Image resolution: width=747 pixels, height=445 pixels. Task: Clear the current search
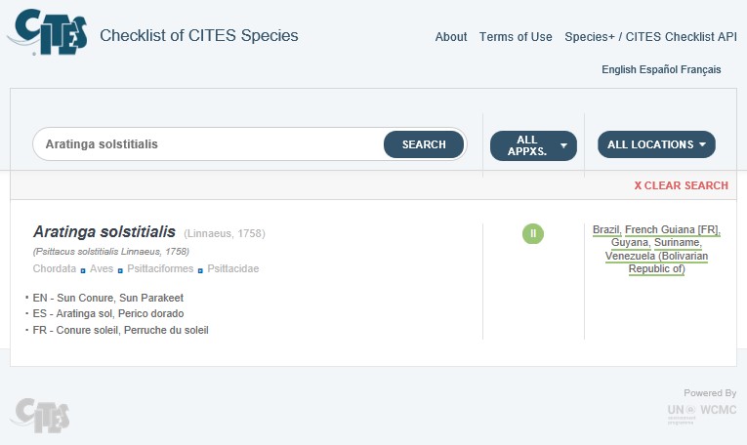coord(681,185)
